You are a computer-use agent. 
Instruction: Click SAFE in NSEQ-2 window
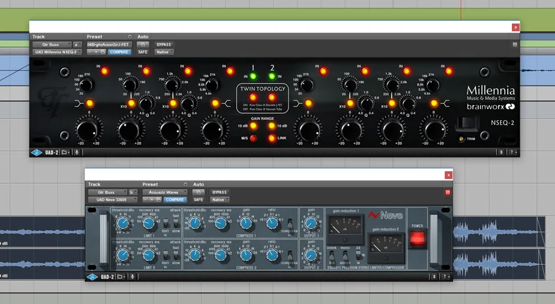142,52
